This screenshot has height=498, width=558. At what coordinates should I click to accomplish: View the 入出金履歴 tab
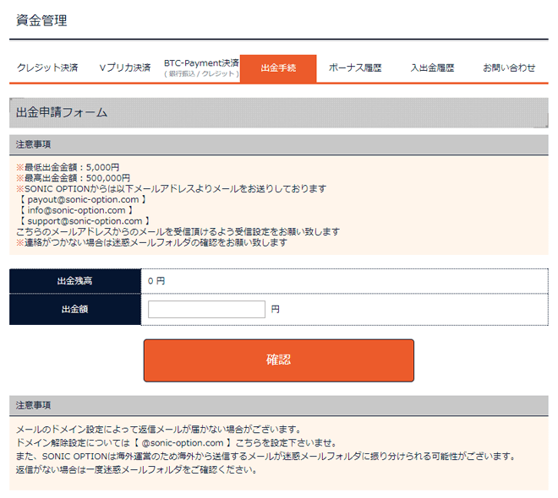pos(432,68)
